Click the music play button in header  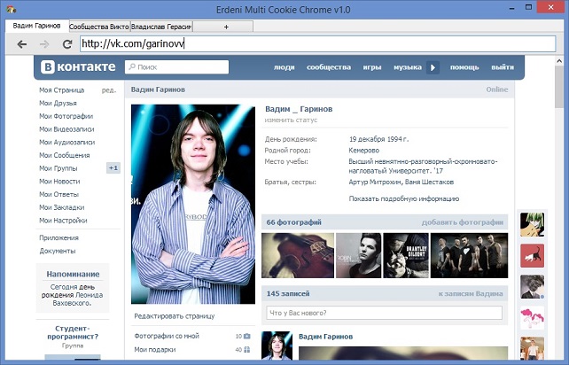[x=433, y=67]
